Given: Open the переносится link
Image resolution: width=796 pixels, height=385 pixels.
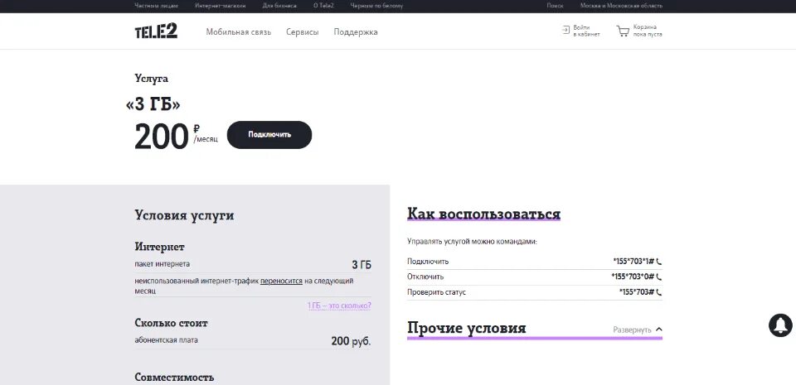Looking at the screenshot, I should point(281,281).
